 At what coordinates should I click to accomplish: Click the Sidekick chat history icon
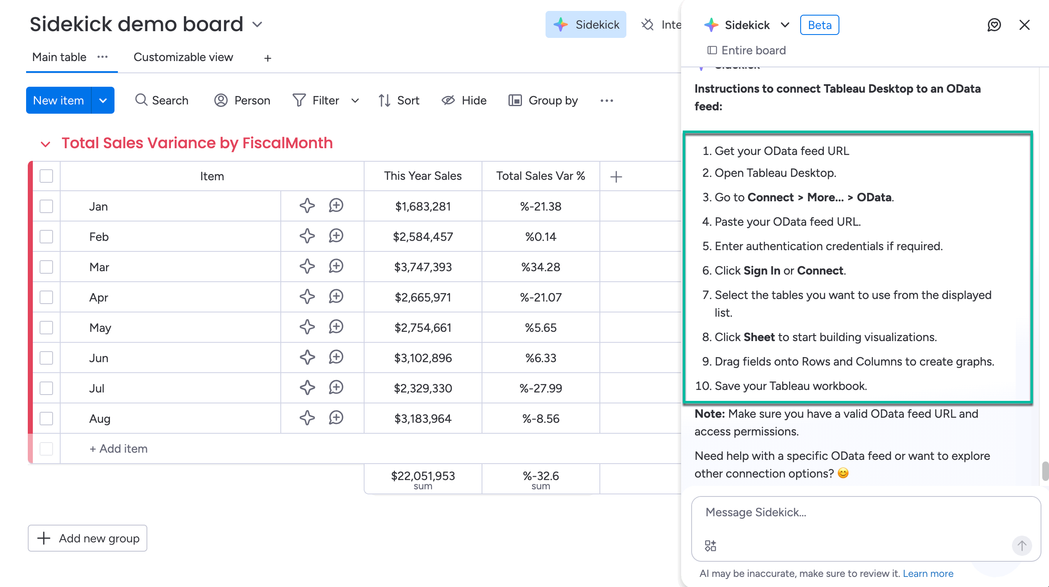[x=994, y=25]
